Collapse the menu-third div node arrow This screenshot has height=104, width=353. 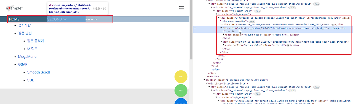pyautogui.click(x=221, y=42)
